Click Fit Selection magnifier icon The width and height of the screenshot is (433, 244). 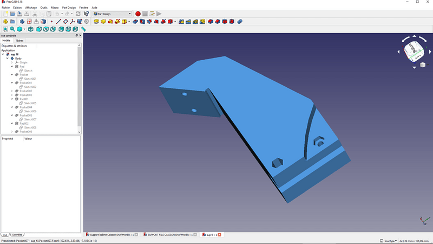coord(12,29)
